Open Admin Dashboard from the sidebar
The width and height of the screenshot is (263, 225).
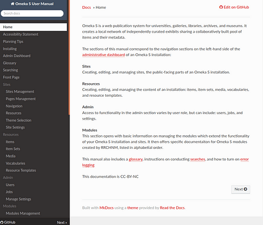click(x=17, y=56)
